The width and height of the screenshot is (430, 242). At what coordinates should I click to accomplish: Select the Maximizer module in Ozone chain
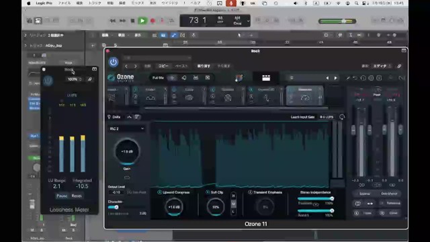tap(305, 95)
